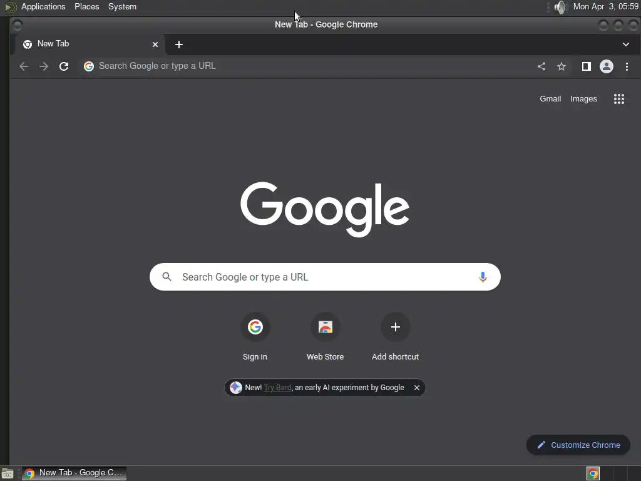Close the New Tab tab
This screenshot has height=481, width=641.
tap(155, 44)
